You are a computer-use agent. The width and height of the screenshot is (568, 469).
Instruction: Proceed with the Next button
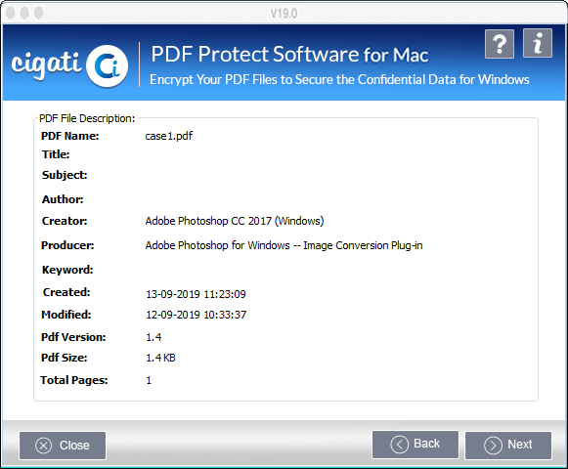click(508, 445)
